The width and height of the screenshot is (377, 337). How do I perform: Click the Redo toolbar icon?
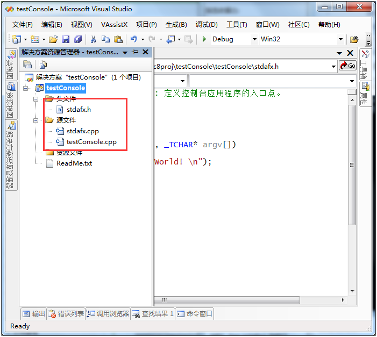click(x=152, y=39)
